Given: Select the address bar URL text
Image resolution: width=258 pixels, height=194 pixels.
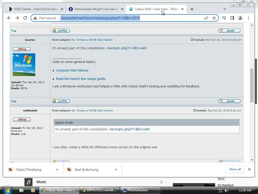Looking at the screenshot, I should (x=100, y=18).
